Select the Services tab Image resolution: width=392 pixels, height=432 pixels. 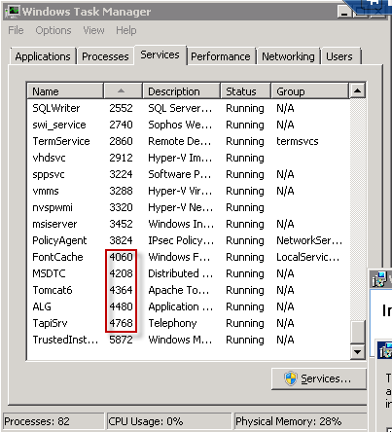160,54
